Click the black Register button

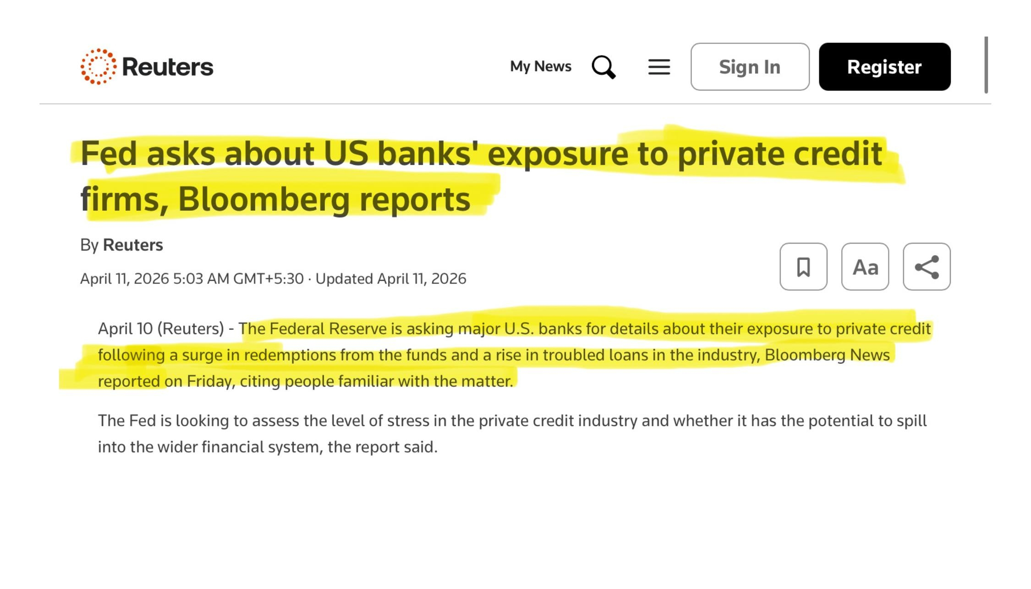(x=884, y=67)
